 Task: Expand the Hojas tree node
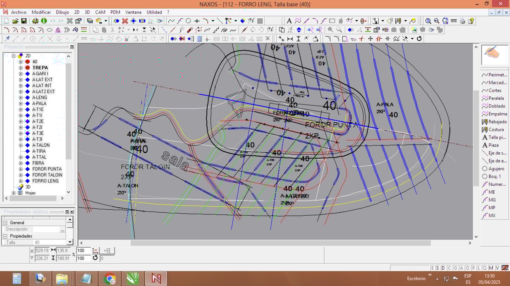click(x=14, y=193)
